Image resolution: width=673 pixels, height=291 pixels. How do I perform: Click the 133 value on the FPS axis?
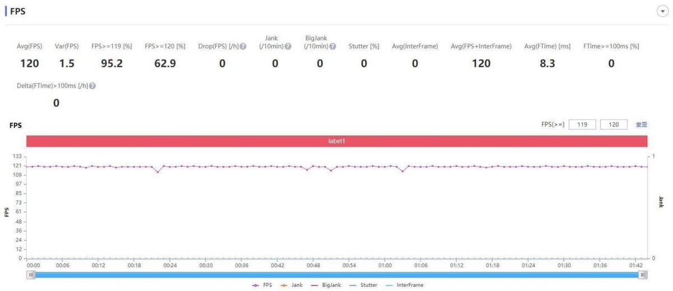click(x=17, y=156)
